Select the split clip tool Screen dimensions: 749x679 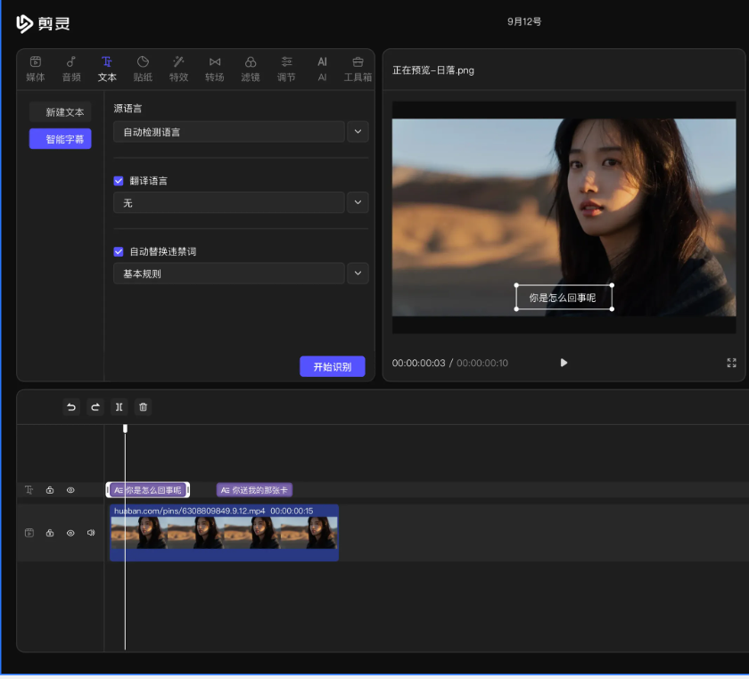point(119,407)
